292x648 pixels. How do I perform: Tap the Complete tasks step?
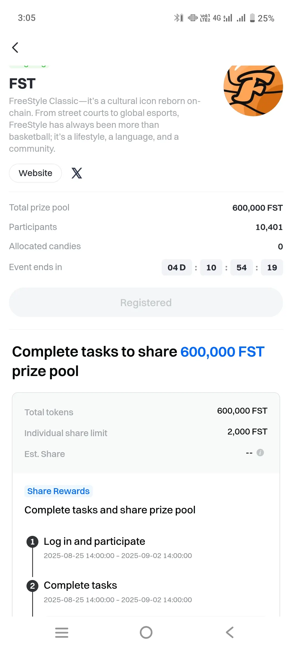80,585
